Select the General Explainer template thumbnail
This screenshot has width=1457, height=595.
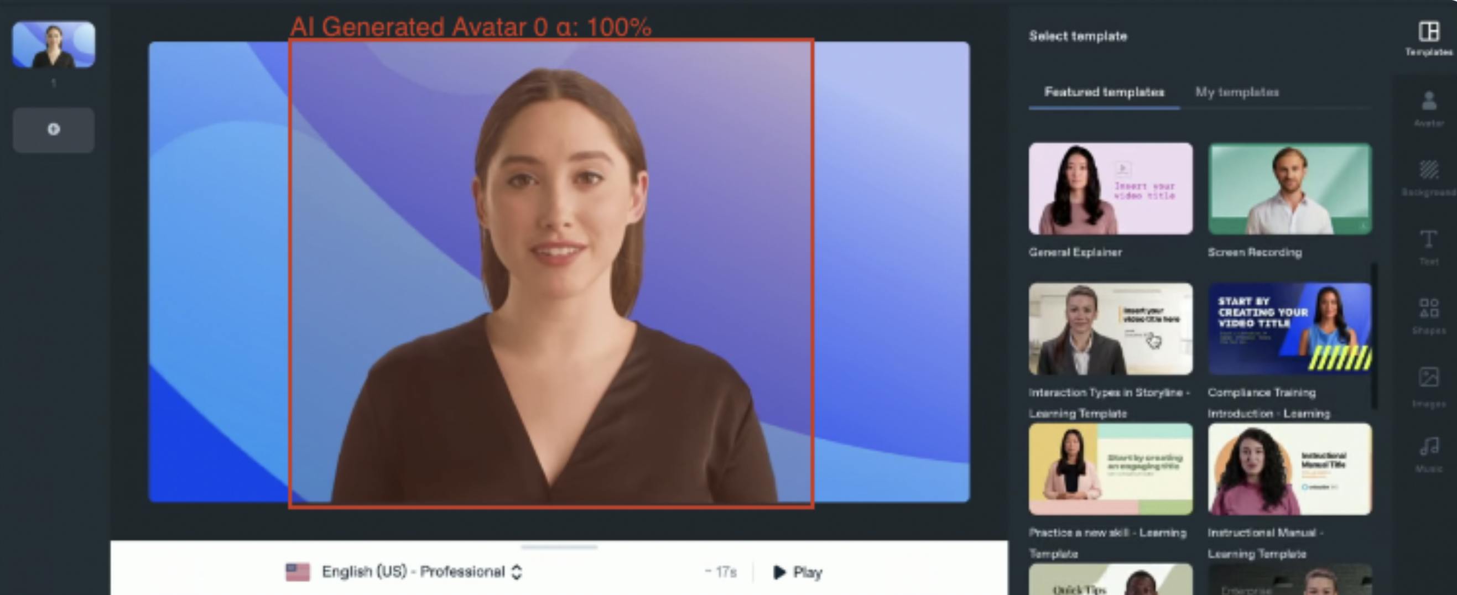(x=1110, y=189)
